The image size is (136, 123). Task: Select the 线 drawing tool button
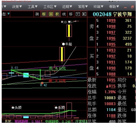[64, 14]
